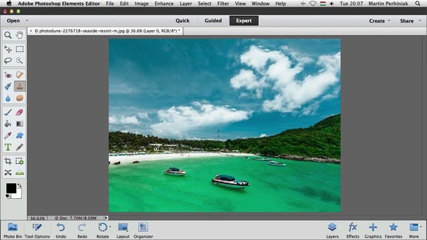Select the Eraser tool
This screenshot has width=427, height=240.
click(19, 112)
